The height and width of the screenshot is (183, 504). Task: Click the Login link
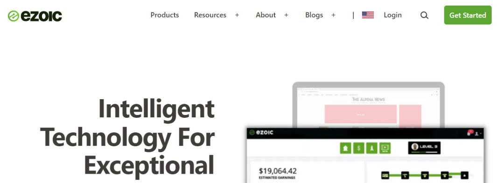(392, 15)
